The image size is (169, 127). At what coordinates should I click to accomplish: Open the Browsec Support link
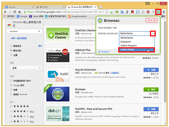(x=104, y=52)
